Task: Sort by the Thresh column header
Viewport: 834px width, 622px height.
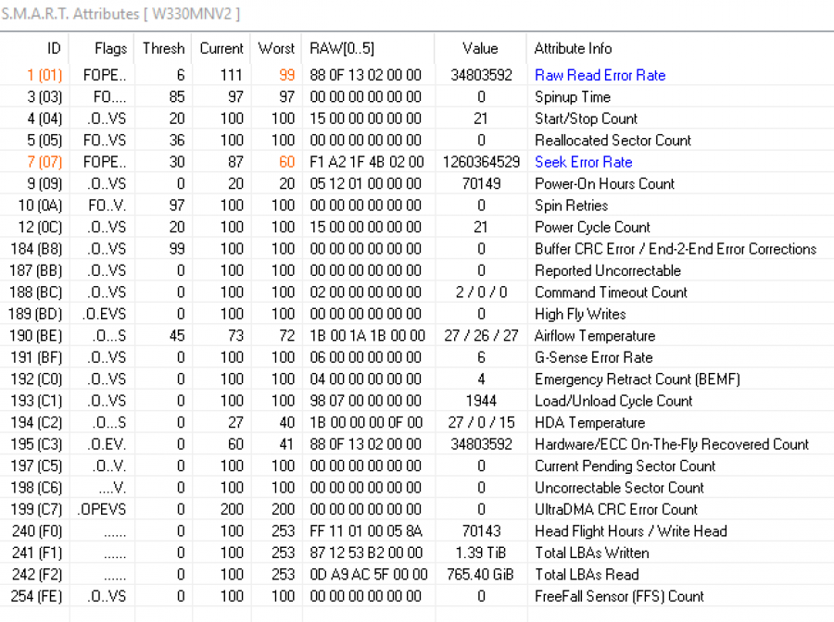Action: [163, 48]
